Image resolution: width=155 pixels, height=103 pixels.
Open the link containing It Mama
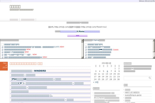(80, 31)
